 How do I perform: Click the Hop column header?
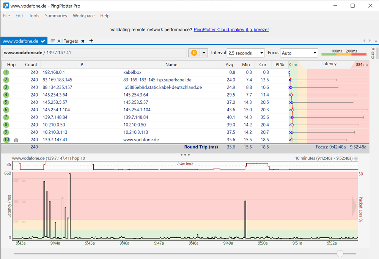click(x=11, y=65)
